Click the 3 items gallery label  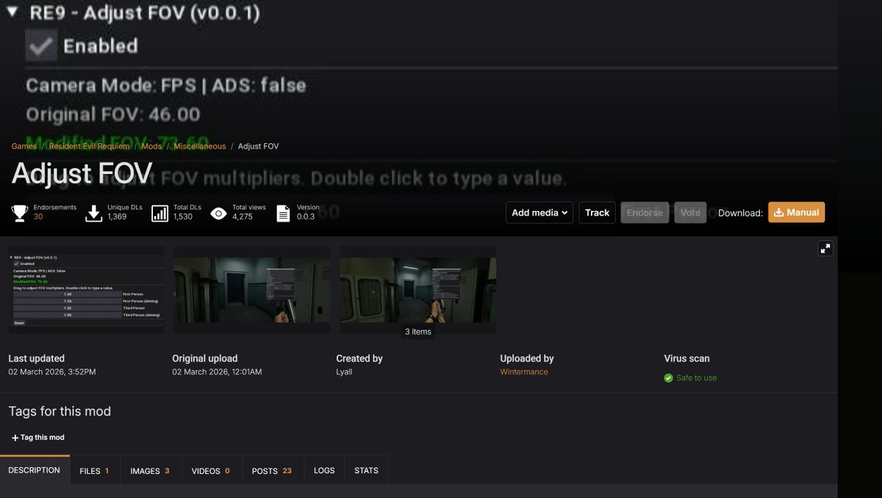point(418,332)
